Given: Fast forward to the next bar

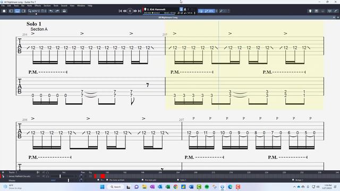Looking at the screenshot, I should pos(135,11).
